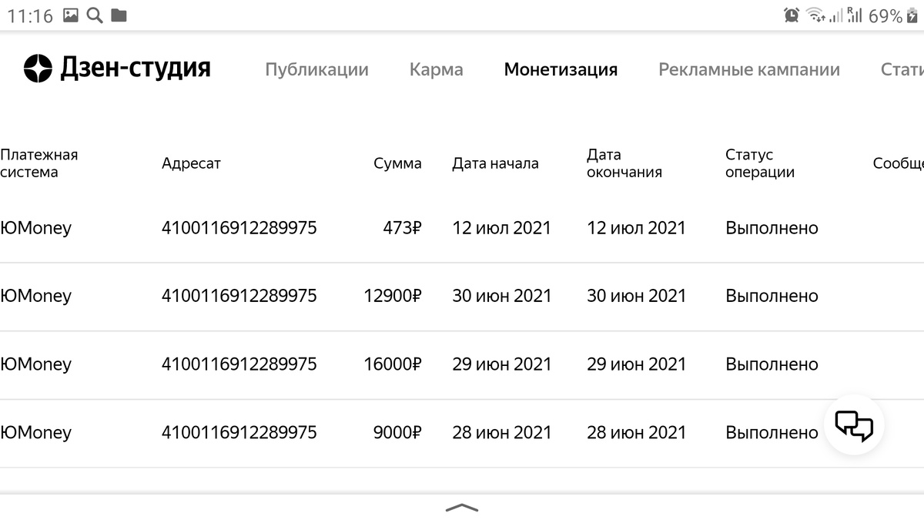Open the partially visible Статистика tab

point(902,69)
